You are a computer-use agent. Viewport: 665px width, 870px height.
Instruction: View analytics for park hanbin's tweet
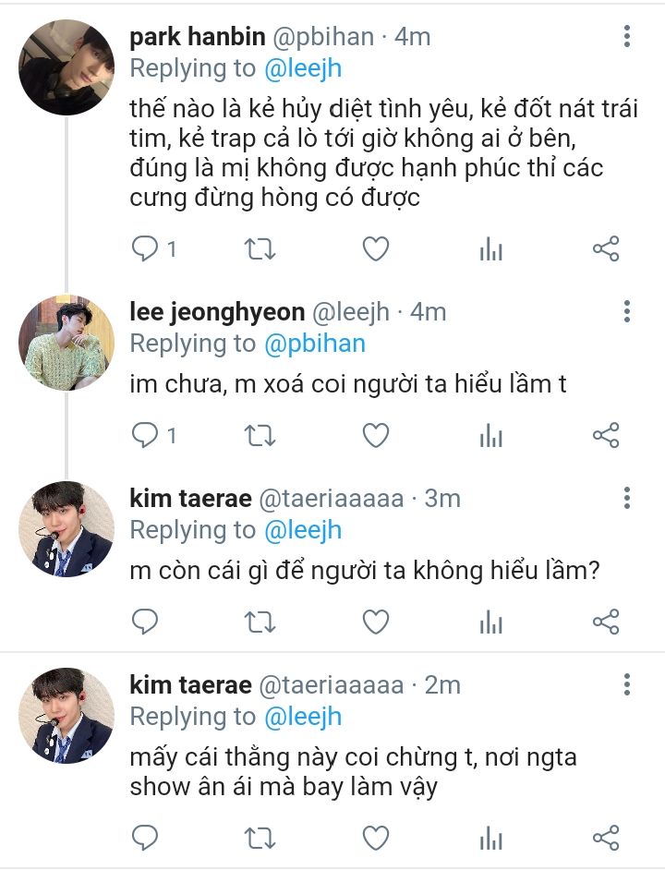(x=490, y=248)
